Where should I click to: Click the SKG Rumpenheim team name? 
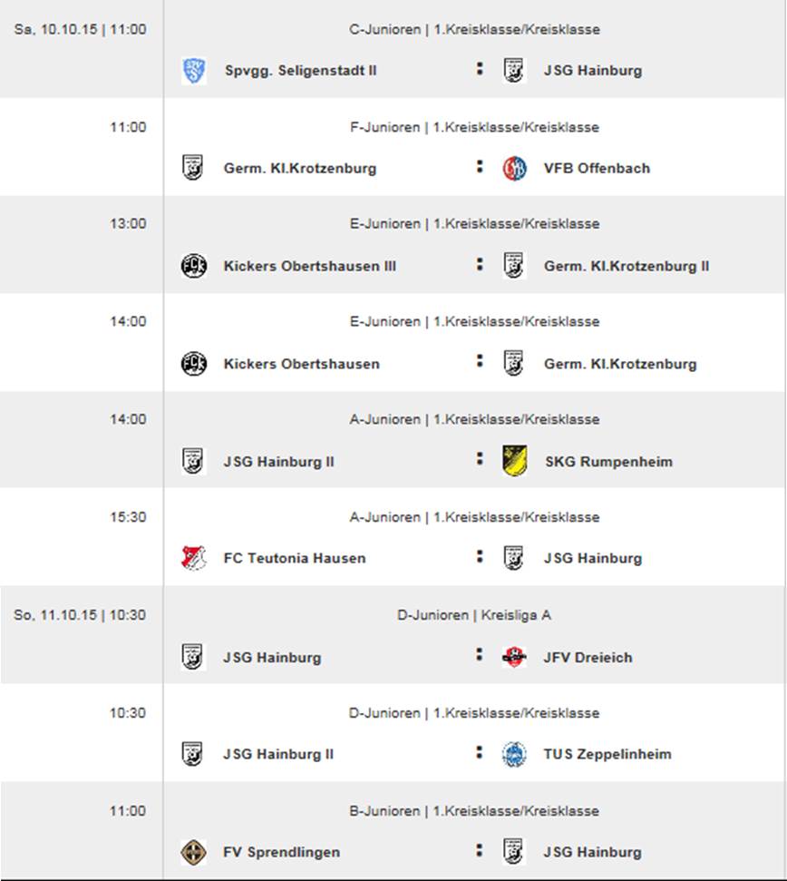(x=608, y=462)
